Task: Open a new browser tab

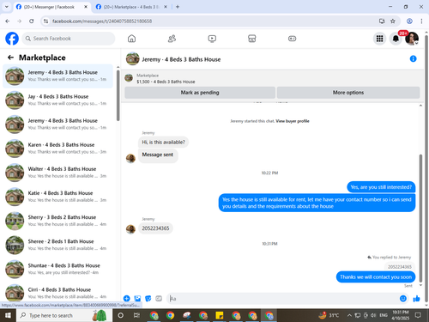Action: click(178, 7)
